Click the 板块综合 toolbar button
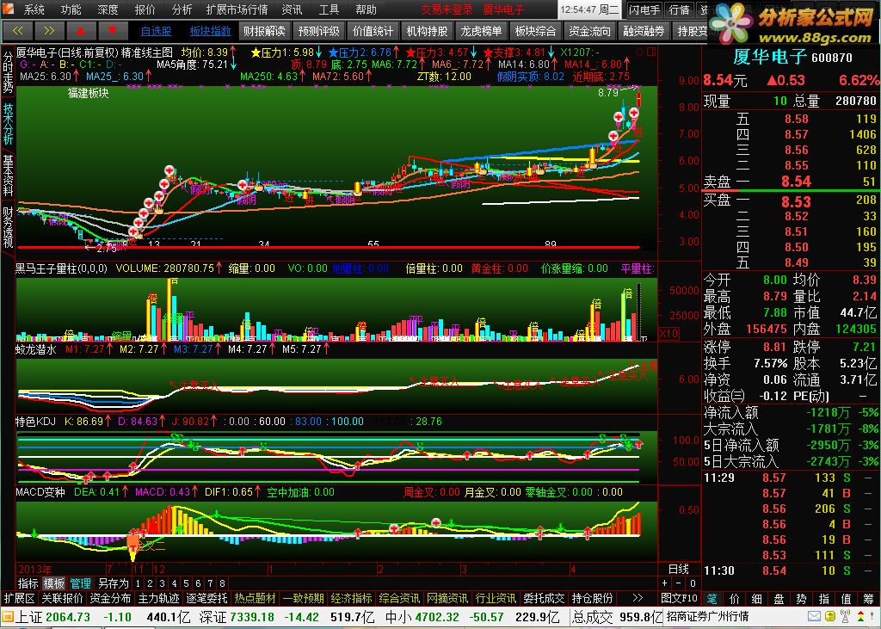The height and width of the screenshot is (629, 881). click(535, 31)
